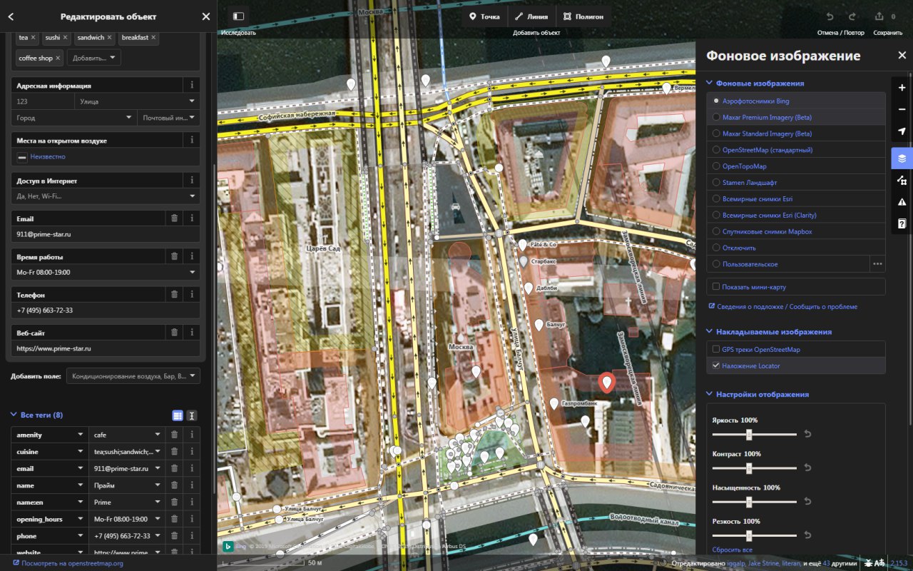Show info for the Веб-сайт field

point(192,332)
